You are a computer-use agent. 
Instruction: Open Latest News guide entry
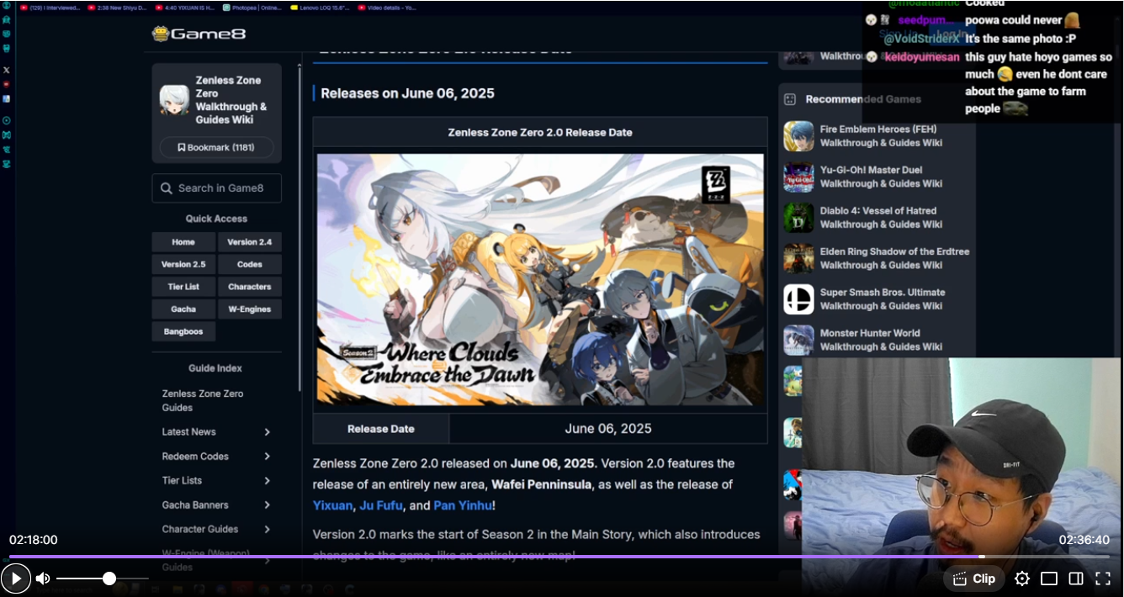point(188,432)
